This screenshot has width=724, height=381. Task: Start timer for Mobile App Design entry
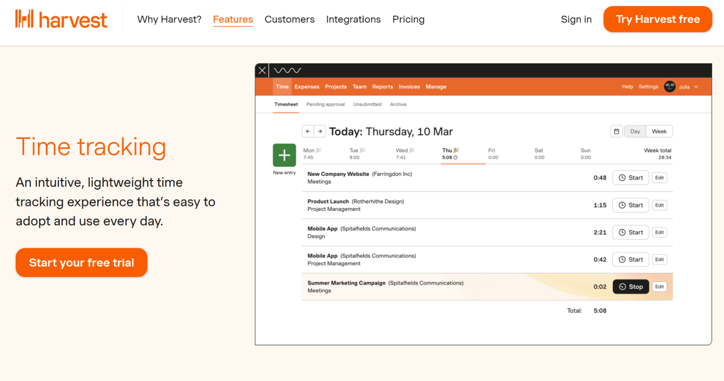tap(630, 232)
